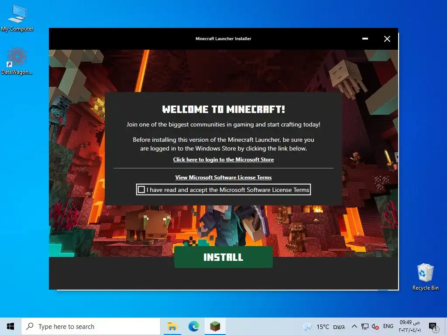Focus the Type here to search box
Screen dimensions: 447x335
91,326
